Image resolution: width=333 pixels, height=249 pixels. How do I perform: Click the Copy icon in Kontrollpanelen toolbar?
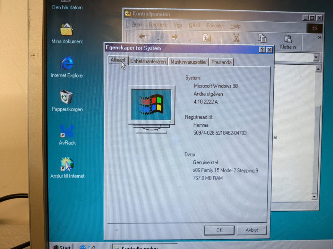(x=262, y=38)
